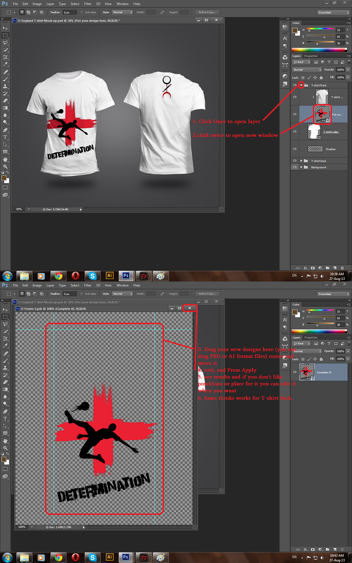Click the Shadow layer name
Screen dimensions: 352x563
pyautogui.click(x=330, y=149)
